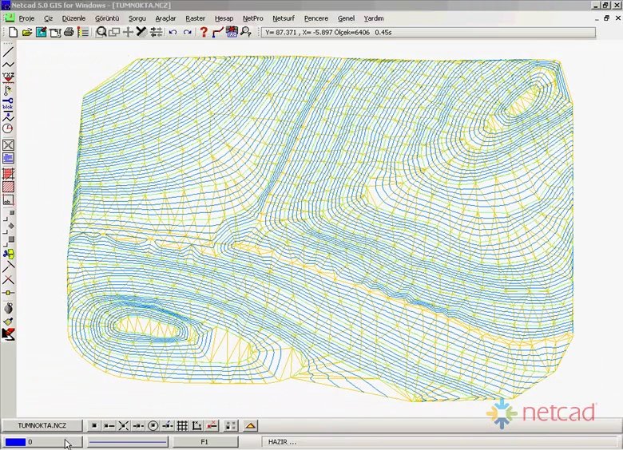Toggle end-of-line snap mode
Viewport: 623px width, 450px height.
tap(109, 426)
